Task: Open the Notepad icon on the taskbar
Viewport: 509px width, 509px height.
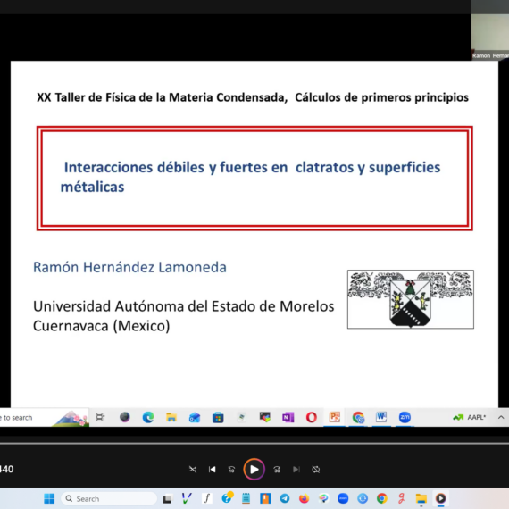Action: pyautogui.click(x=246, y=498)
